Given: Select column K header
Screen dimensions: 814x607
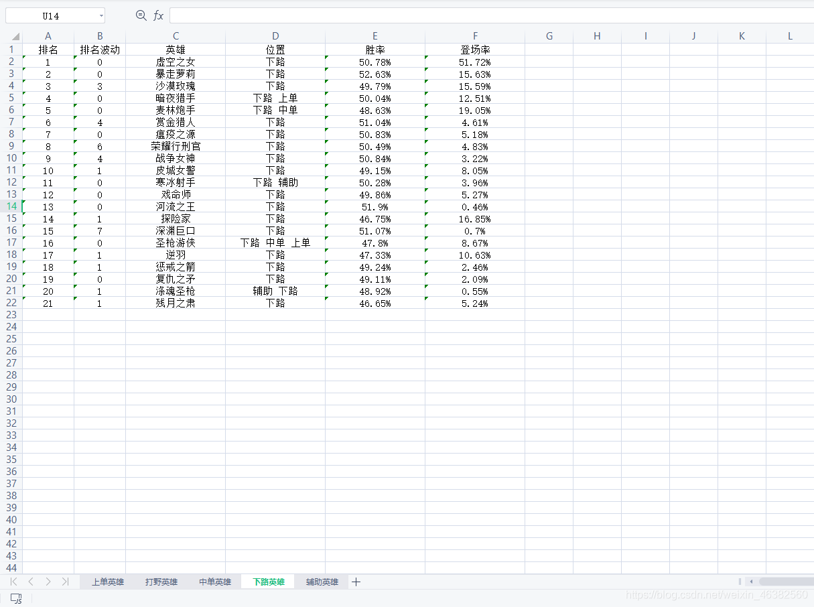Looking at the screenshot, I should pyautogui.click(x=742, y=36).
